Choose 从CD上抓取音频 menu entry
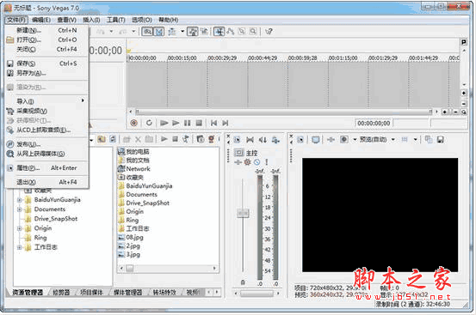 pyautogui.click(x=46, y=130)
